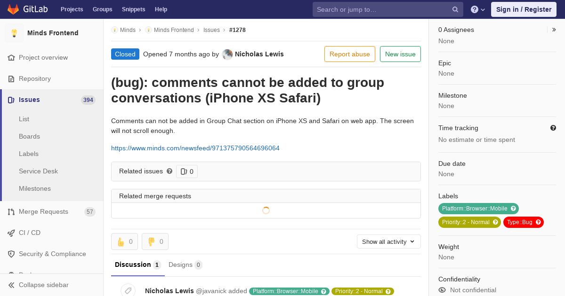The width and height of the screenshot is (565, 296).
Task: Click the New issue button
Action: pyautogui.click(x=400, y=54)
